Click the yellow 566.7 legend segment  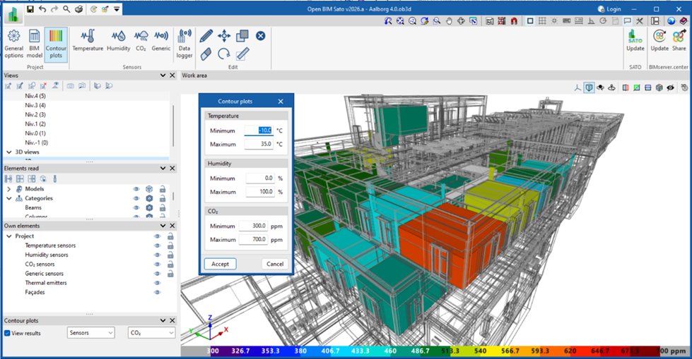tap(510, 351)
